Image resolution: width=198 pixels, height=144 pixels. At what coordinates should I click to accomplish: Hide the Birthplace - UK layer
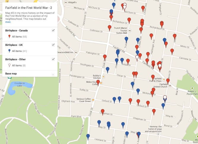coord(53,45)
